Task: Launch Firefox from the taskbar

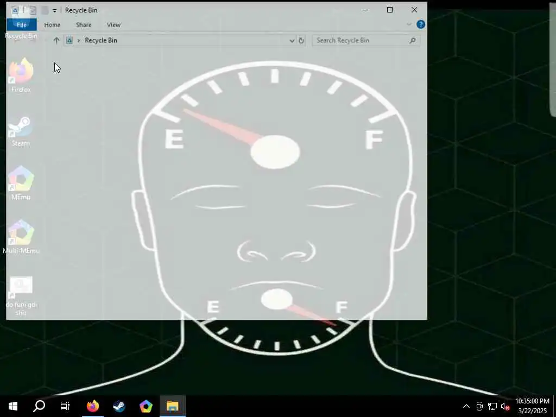Action: pos(93,406)
